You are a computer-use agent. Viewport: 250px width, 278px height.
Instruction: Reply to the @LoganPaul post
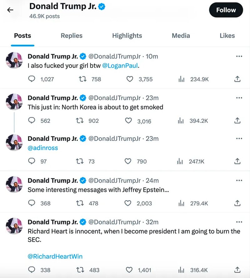pyautogui.click(x=32, y=79)
